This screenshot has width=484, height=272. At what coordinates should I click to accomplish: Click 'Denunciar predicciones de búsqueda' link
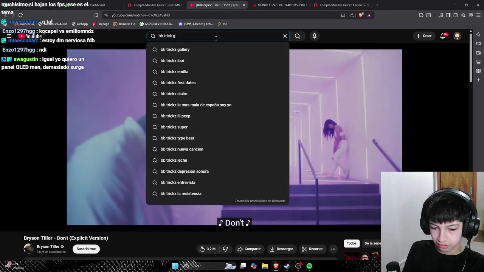pyautogui.click(x=260, y=201)
